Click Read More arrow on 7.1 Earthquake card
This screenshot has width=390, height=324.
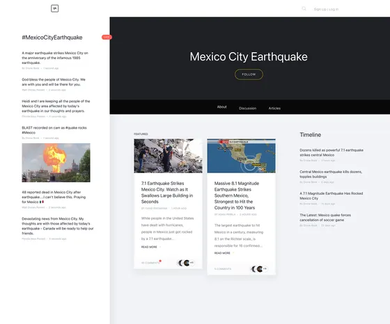click(160, 247)
